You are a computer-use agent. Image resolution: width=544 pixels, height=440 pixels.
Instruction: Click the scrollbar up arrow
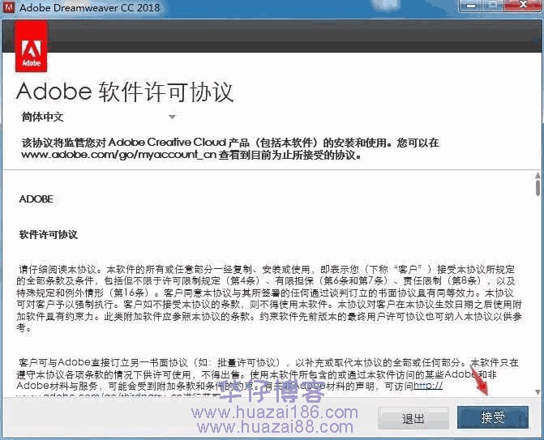538,176
